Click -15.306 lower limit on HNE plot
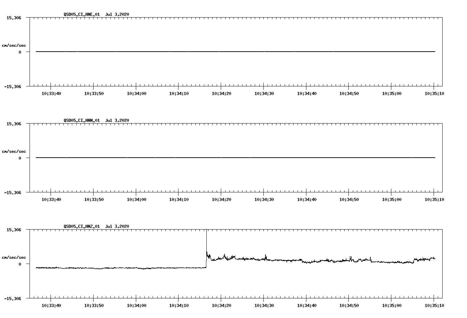 point(12,87)
